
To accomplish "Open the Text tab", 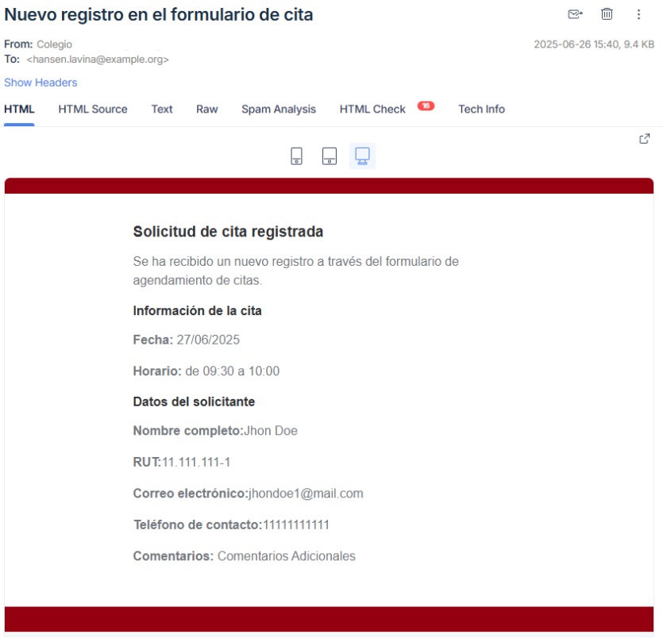I will coord(162,110).
